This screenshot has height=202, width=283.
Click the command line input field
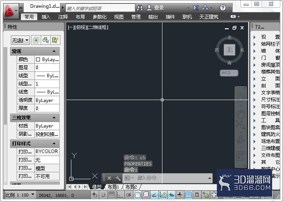171,178
